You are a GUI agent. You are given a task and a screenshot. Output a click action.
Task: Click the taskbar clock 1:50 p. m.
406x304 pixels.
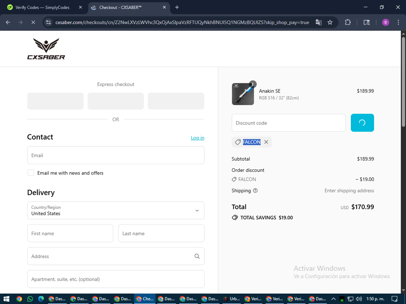(x=375, y=299)
